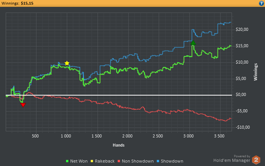Toggle the Rakeback legend entry
This screenshot has height=166, width=265.
click(x=103, y=161)
